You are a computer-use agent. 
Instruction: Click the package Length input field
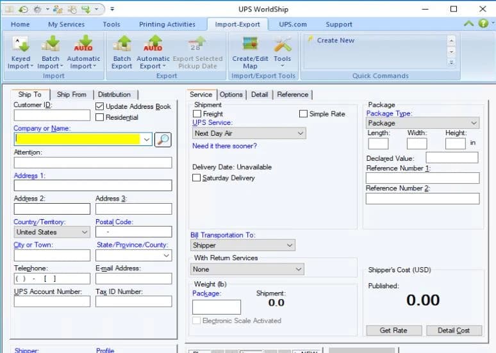tap(378, 144)
